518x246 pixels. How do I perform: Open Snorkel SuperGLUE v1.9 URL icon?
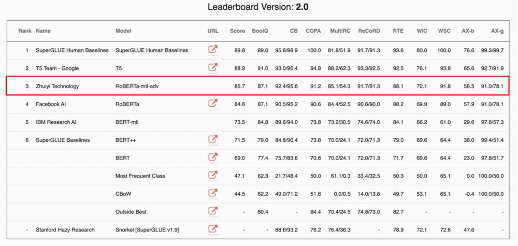(x=213, y=229)
